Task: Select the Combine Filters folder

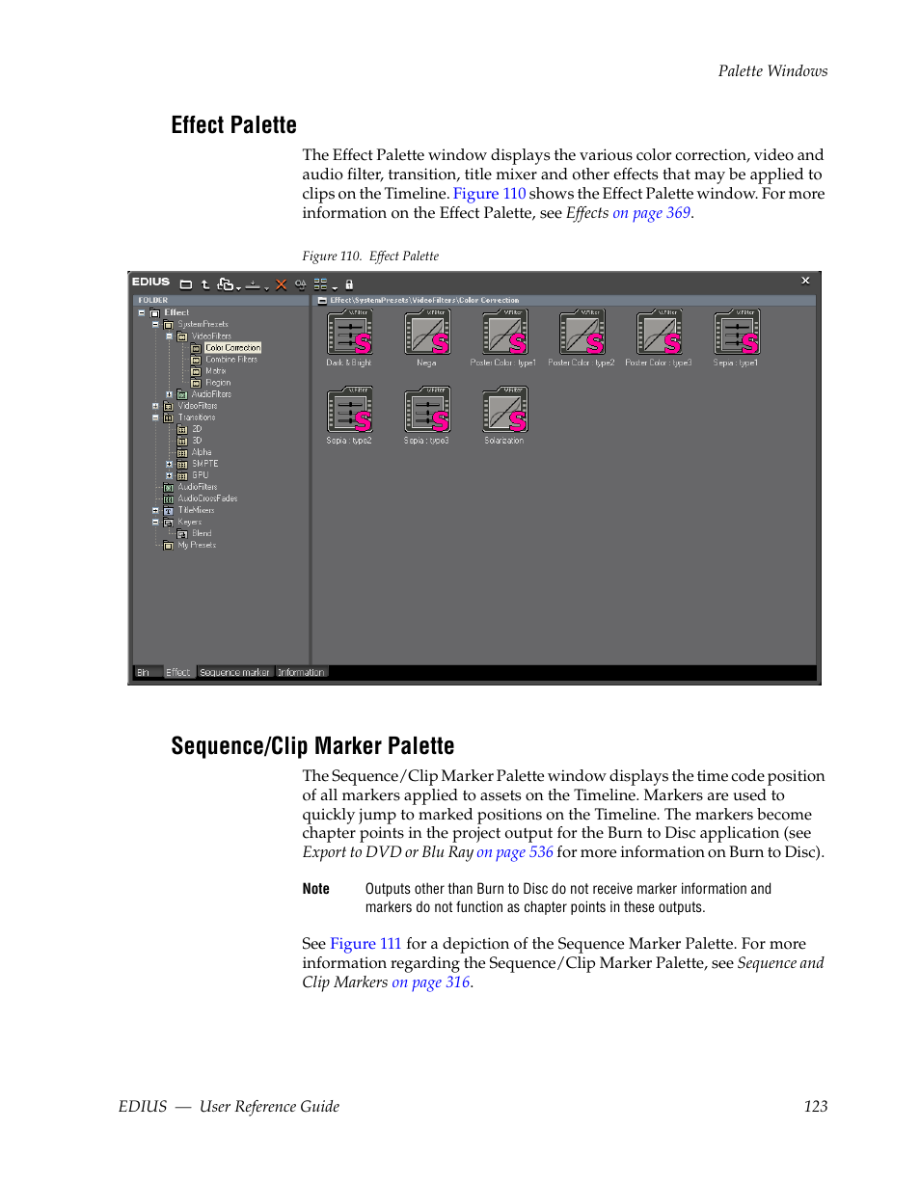Action: [x=231, y=360]
